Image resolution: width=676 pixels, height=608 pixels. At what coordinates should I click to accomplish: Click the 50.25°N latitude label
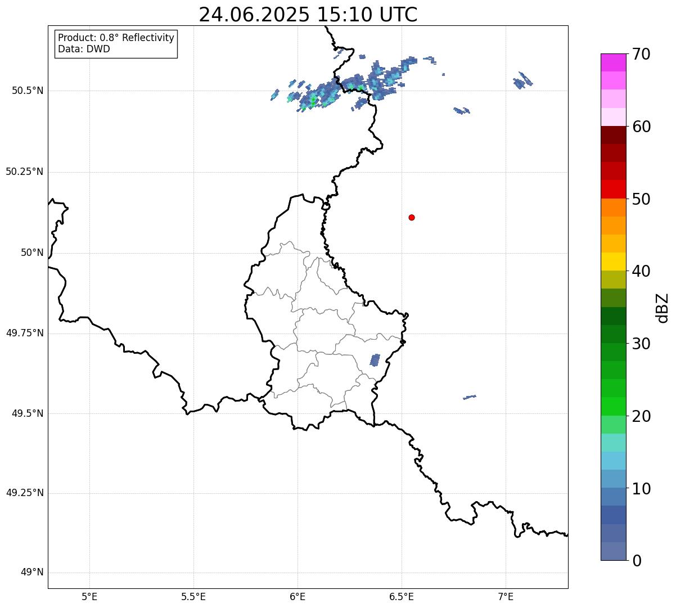[x=24, y=172]
